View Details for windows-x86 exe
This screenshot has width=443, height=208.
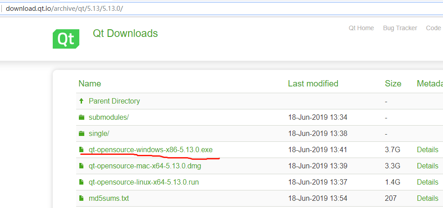point(428,149)
